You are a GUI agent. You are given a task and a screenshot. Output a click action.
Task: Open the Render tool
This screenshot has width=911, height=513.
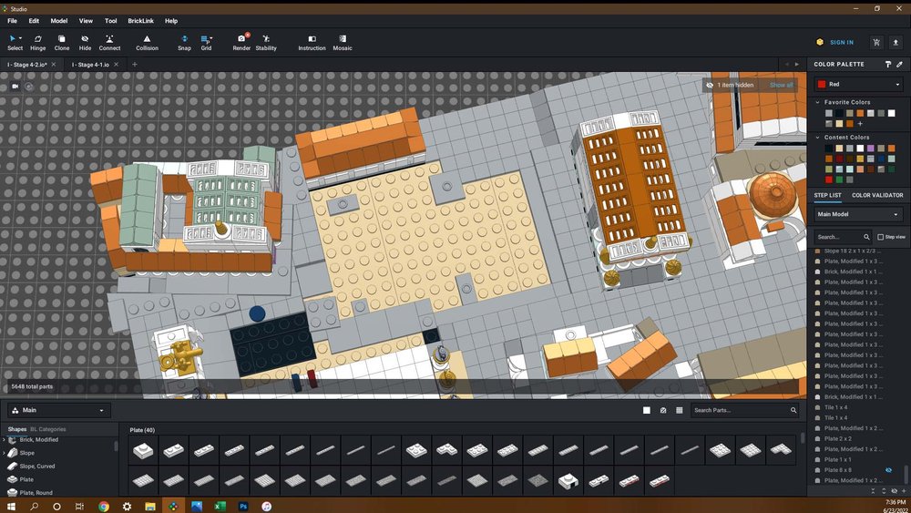coord(241,43)
